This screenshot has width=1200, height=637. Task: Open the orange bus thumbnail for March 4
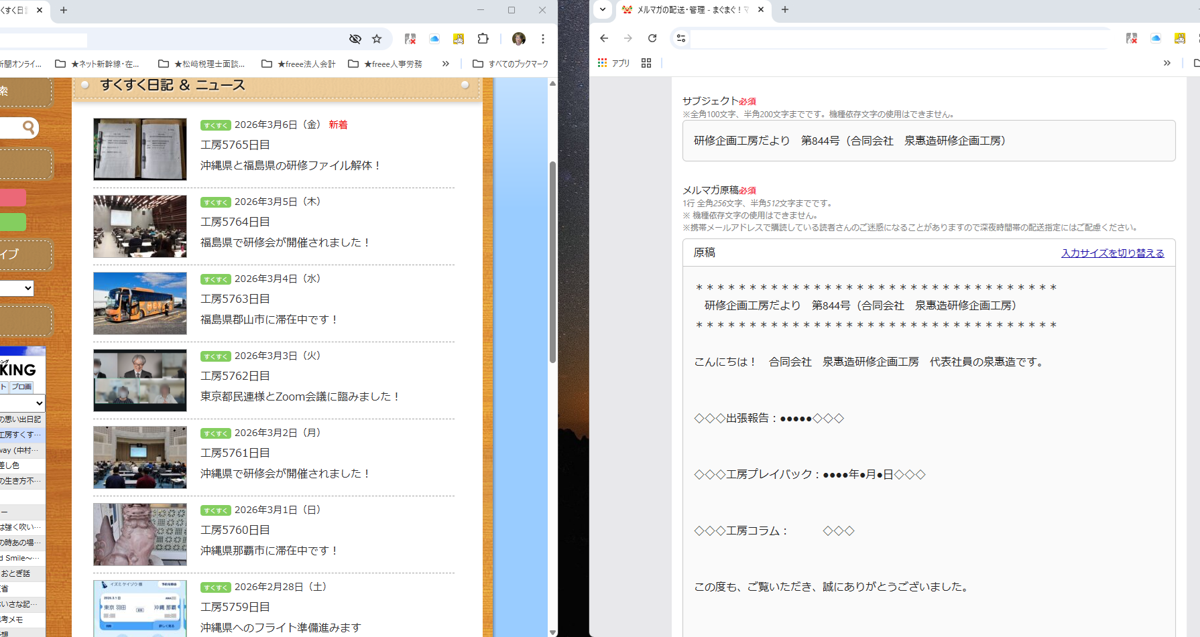(x=140, y=303)
